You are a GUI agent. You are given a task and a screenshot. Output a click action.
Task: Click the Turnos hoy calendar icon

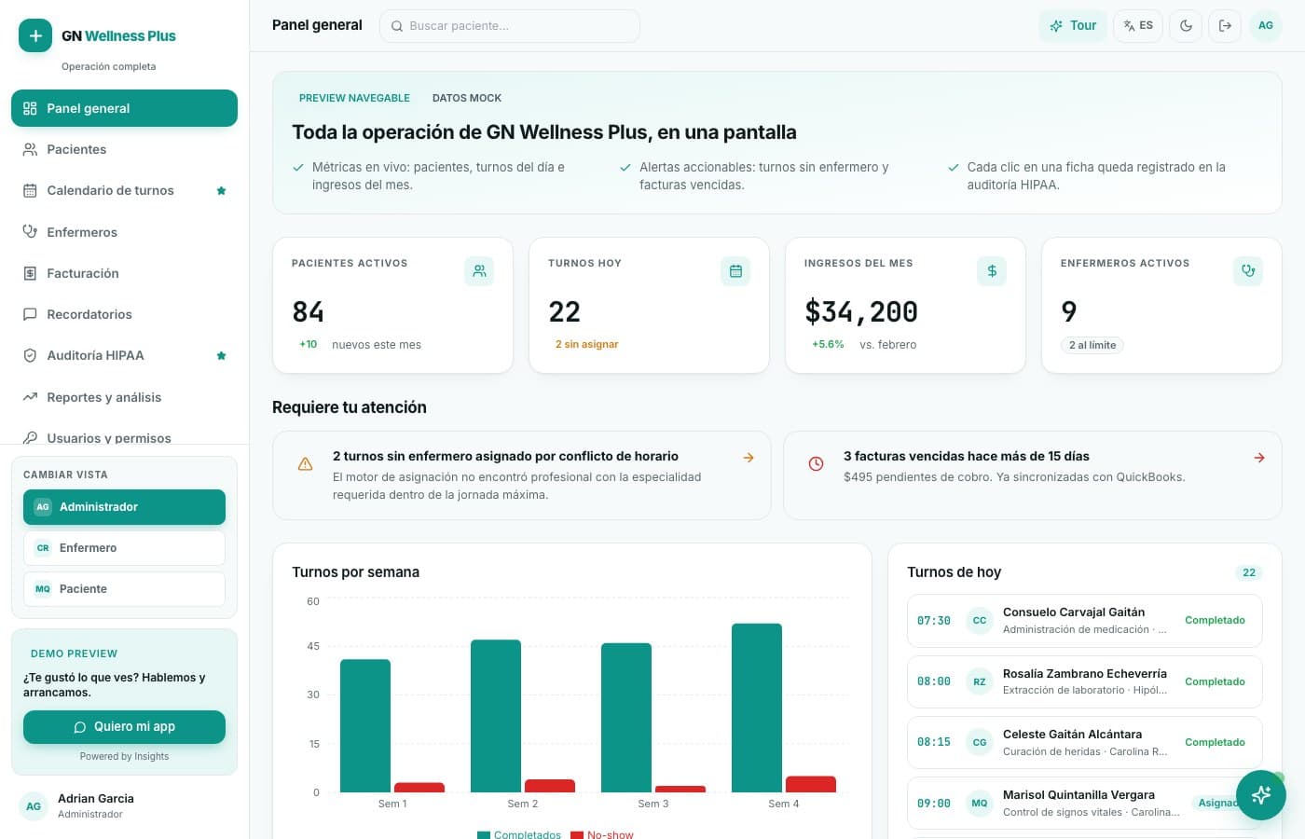(735, 271)
